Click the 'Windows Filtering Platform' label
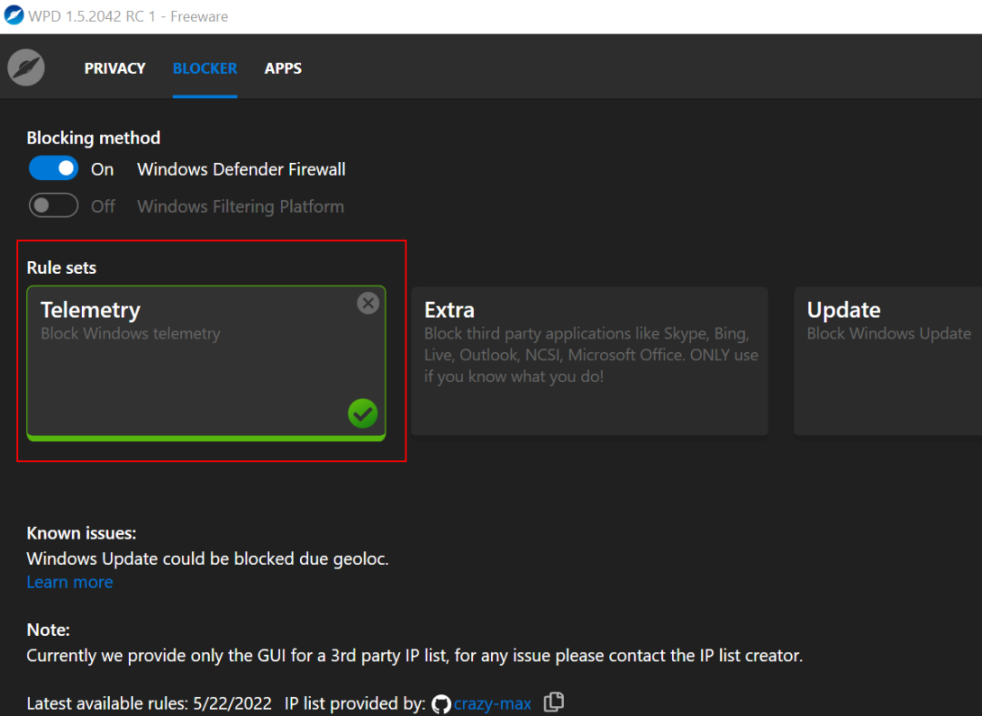This screenshot has width=982, height=716. click(x=240, y=207)
